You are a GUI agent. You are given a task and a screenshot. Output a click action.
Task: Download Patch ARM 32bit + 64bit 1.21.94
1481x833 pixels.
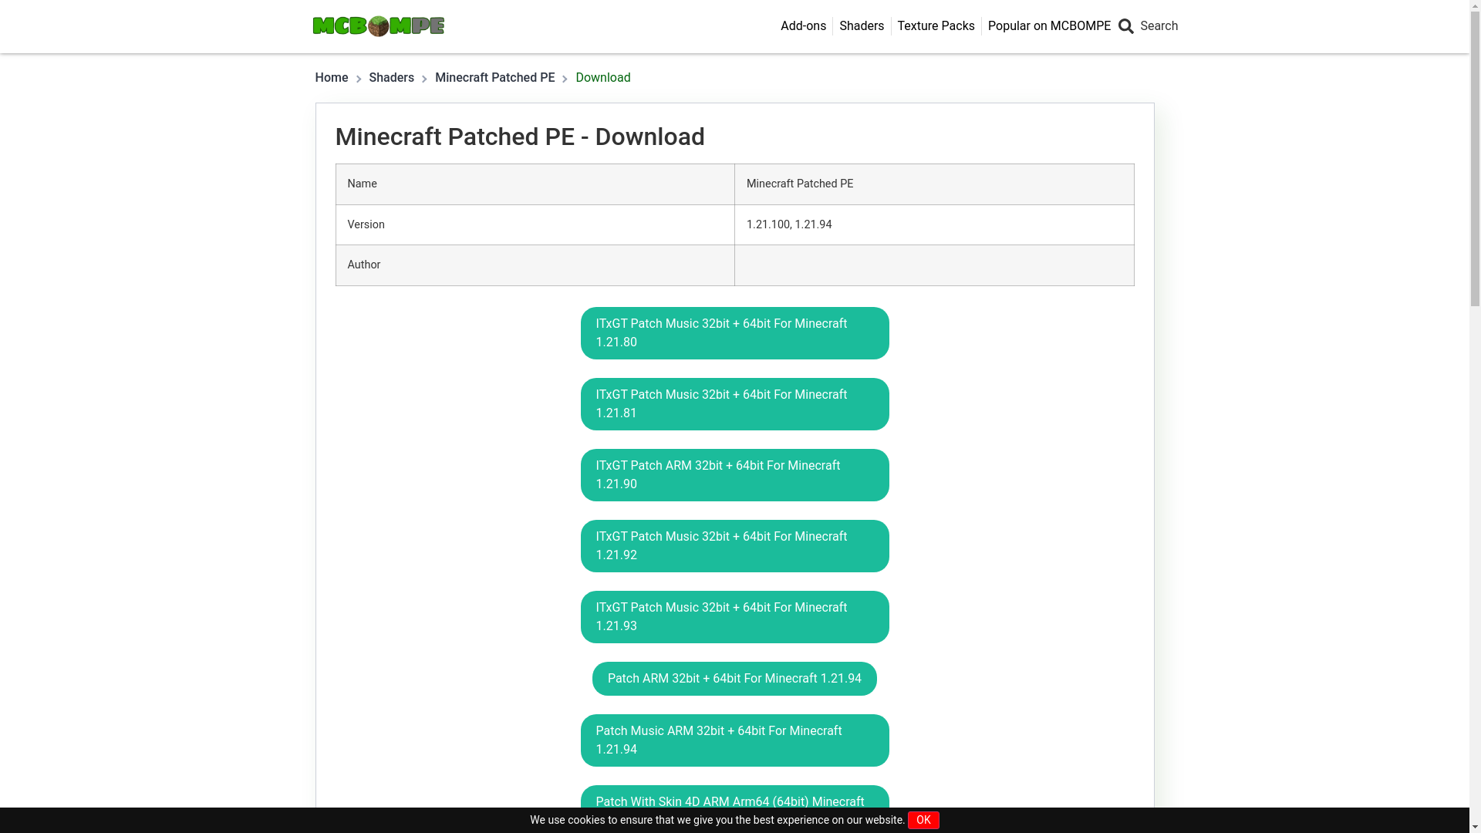(734, 679)
